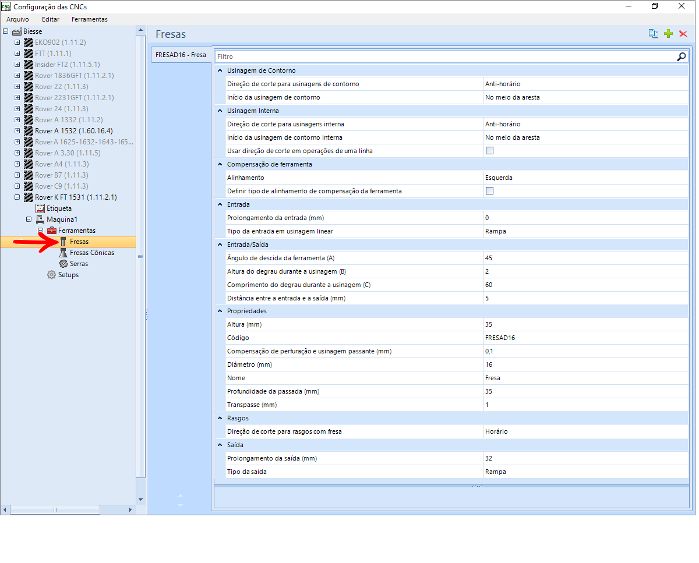
Task: Open the Ferramentas menu
Action: [90, 19]
